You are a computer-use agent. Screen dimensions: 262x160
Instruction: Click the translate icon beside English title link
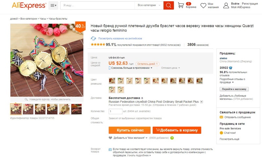(x=93, y=38)
